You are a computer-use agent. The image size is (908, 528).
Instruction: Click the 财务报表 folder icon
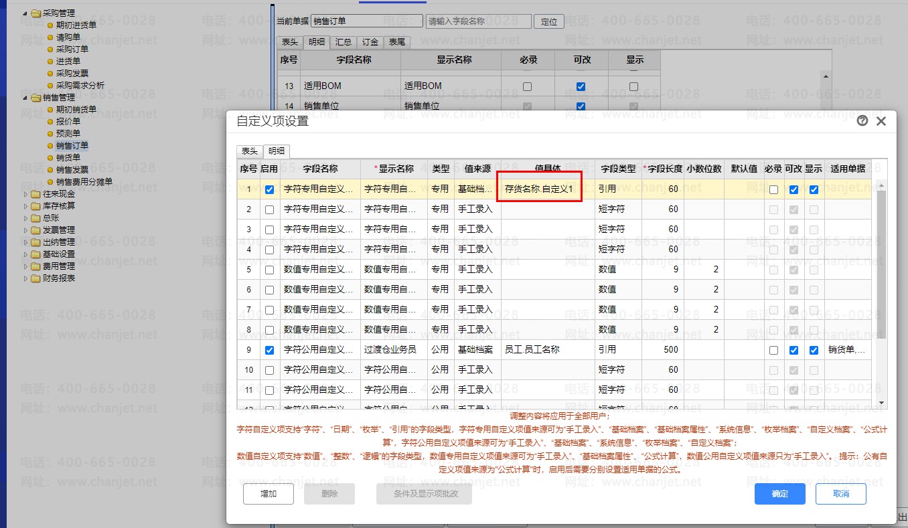[x=35, y=278]
